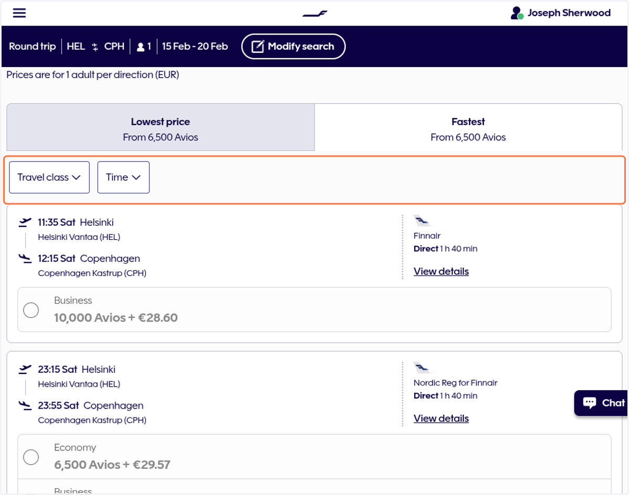Click Joseph Sherwood user name
Screen dimensions: 629x495
tap(569, 13)
